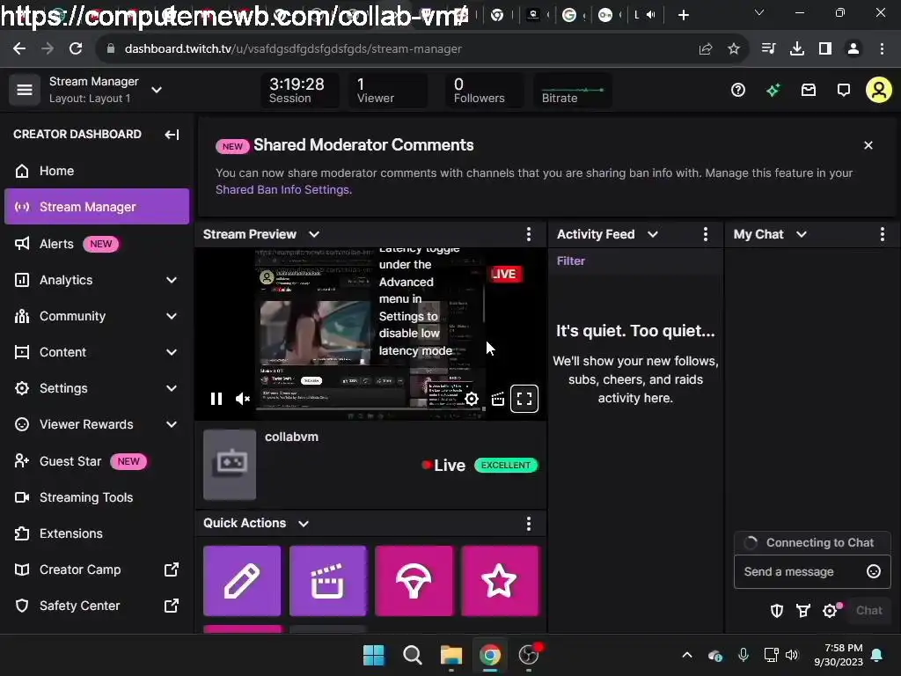Click the Session timer stat

[299, 91]
